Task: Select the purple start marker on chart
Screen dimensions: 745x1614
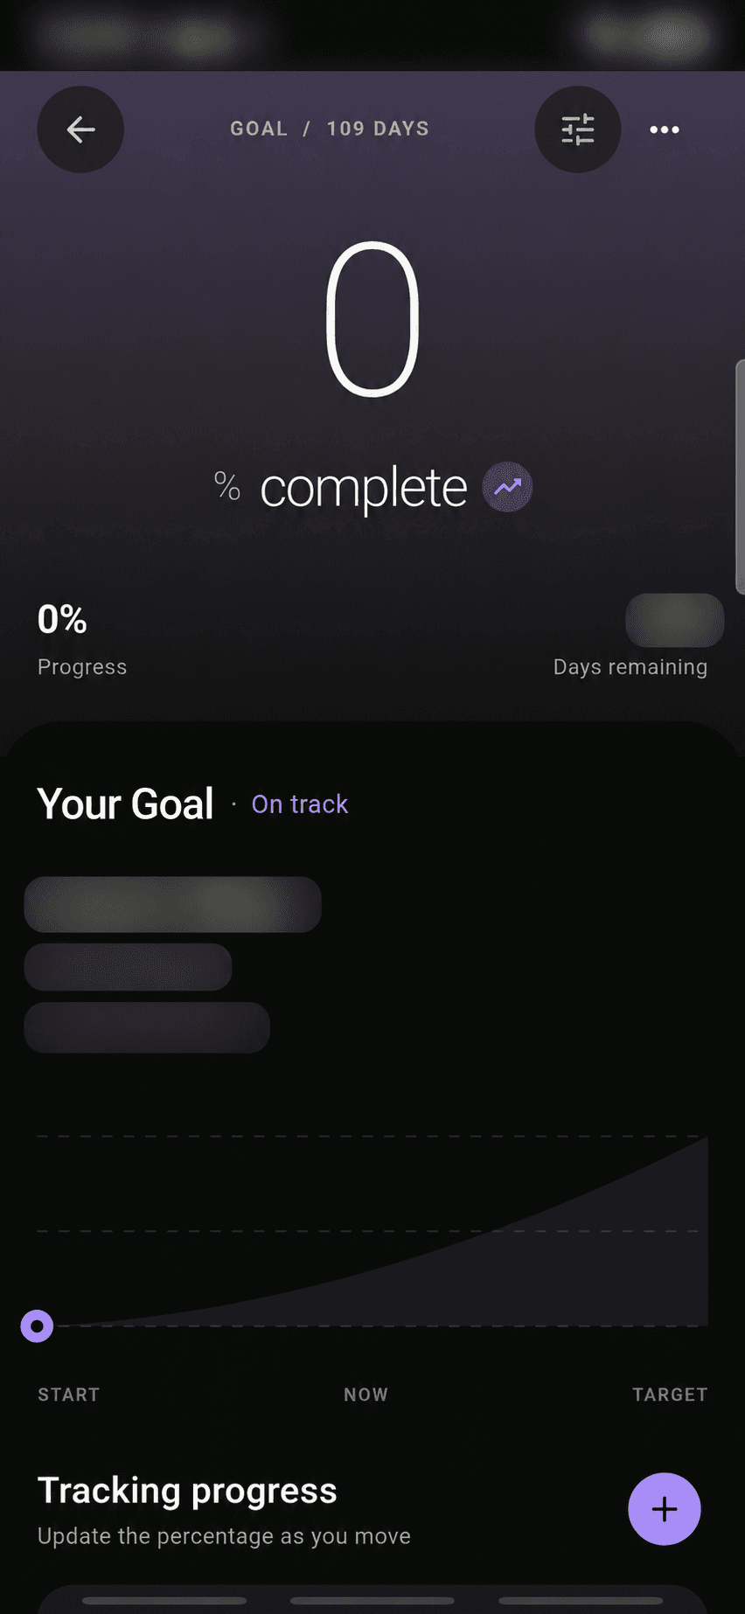Action: [x=37, y=1326]
